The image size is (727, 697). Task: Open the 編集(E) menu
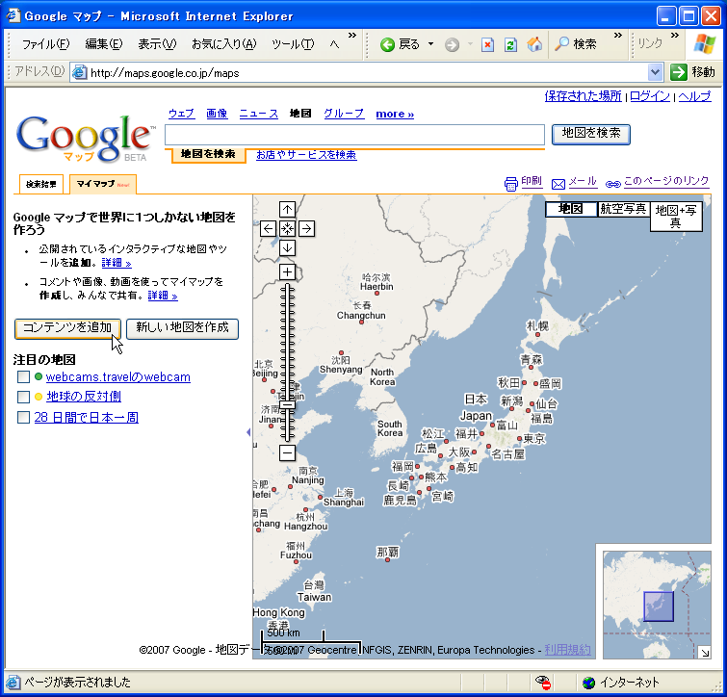point(104,44)
